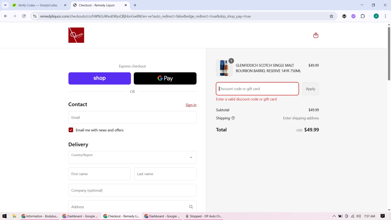Expand the Country/Region dropdown
This screenshot has height=220, width=391.
pyautogui.click(x=132, y=157)
